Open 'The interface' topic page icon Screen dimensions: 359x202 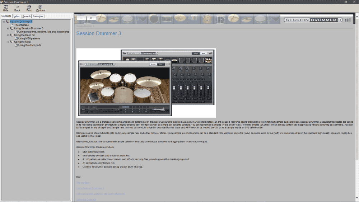point(12,25)
